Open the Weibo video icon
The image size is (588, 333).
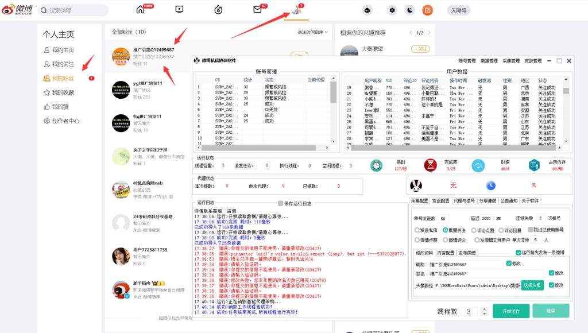click(x=179, y=10)
